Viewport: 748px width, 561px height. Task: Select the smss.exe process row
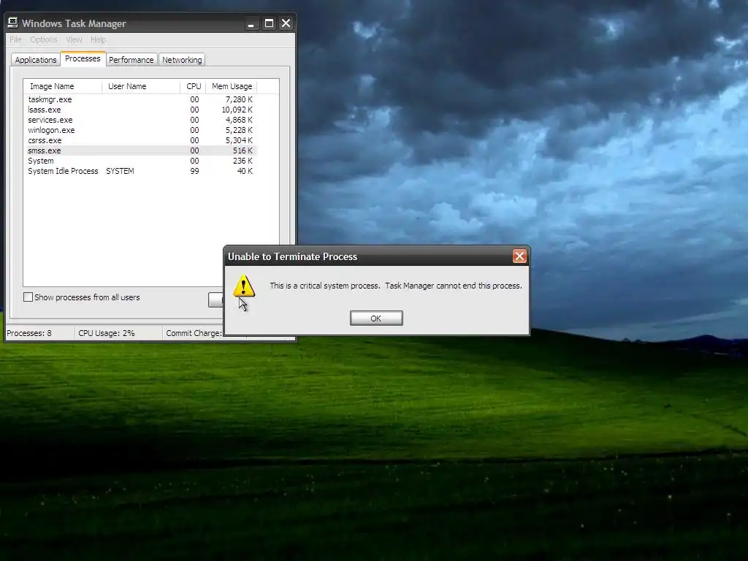[141, 150]
